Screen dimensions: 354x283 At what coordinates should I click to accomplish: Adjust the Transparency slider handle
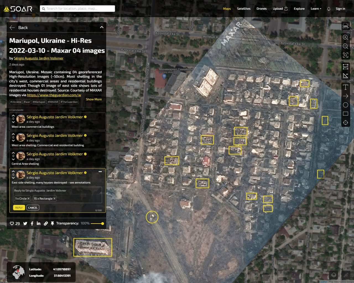tap(103, 223)
